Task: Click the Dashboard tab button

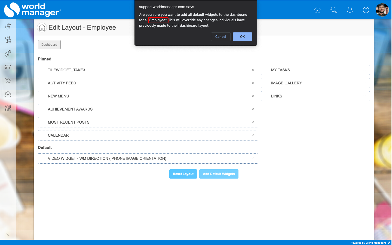Action: (49, 45)
